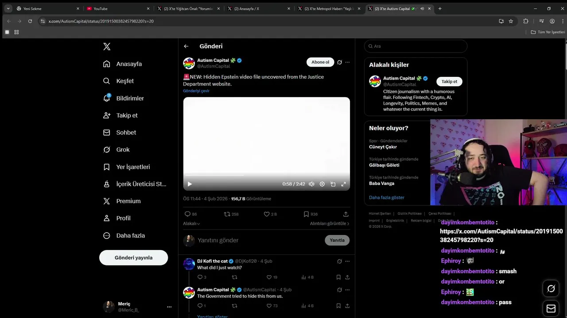Open Alıntıları görüntüle link

point(330,223)
